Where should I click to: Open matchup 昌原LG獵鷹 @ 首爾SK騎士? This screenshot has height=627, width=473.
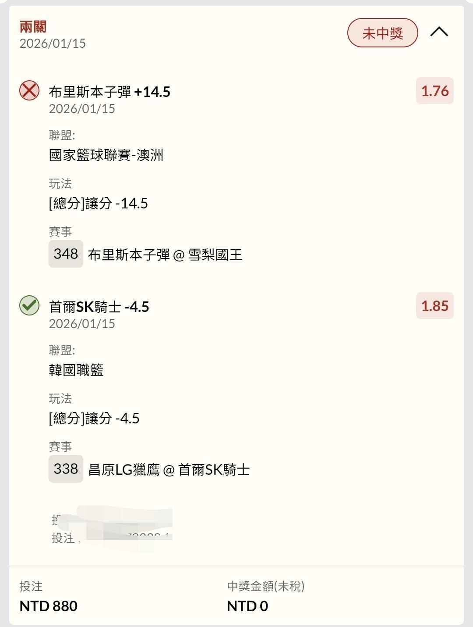pos(169,470)
